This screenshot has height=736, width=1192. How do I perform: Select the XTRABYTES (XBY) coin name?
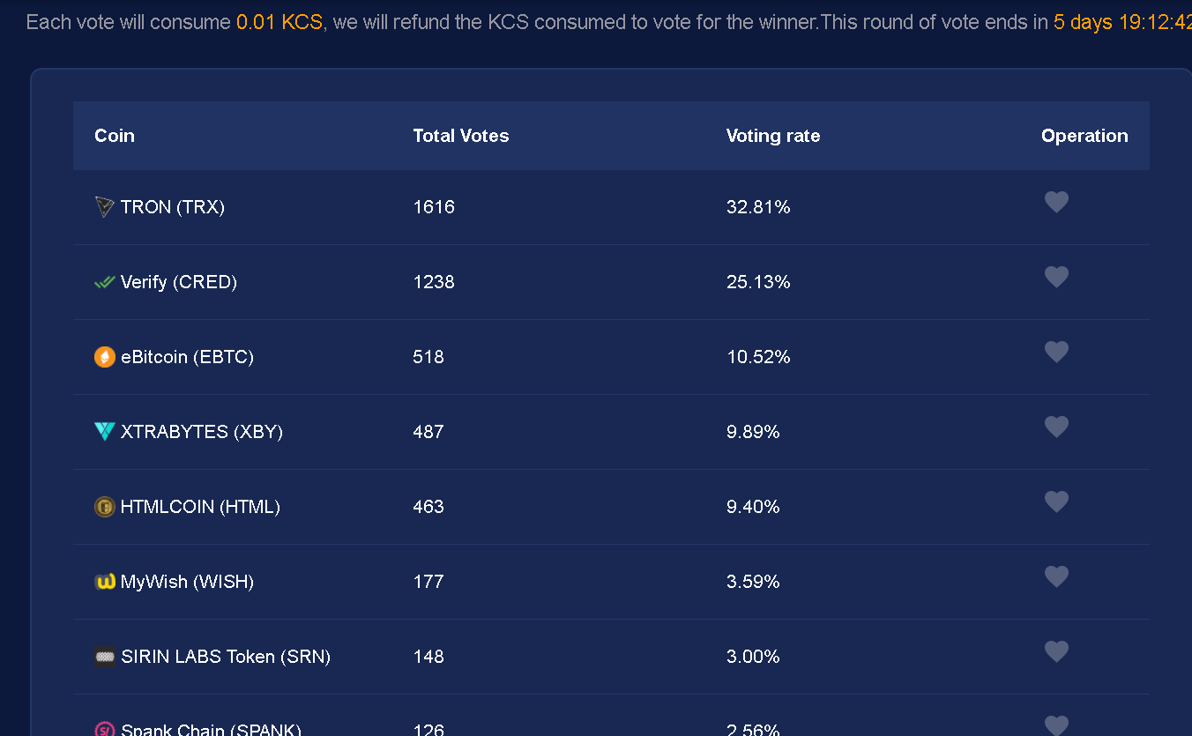point(202,432)
